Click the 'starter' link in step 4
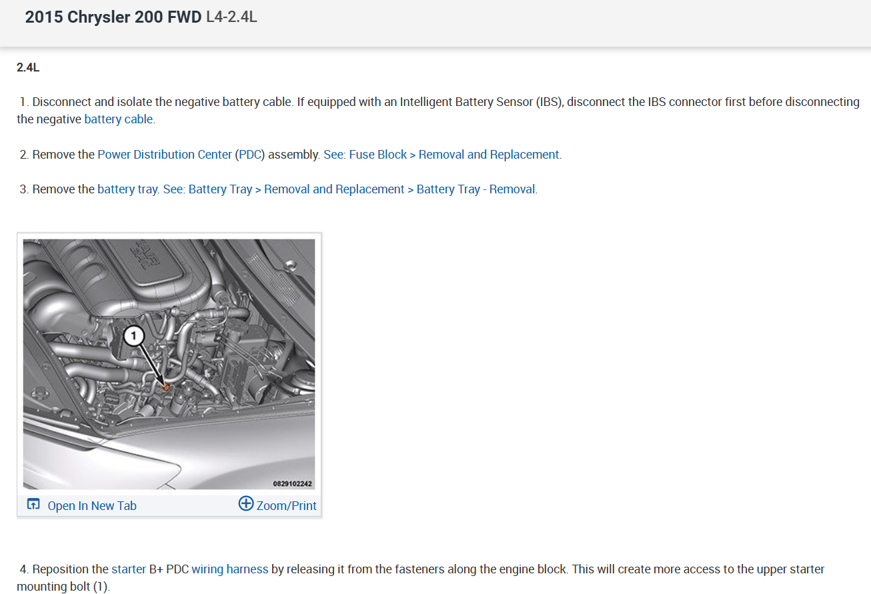The image size is (871, 594). [x=129, y=569]
